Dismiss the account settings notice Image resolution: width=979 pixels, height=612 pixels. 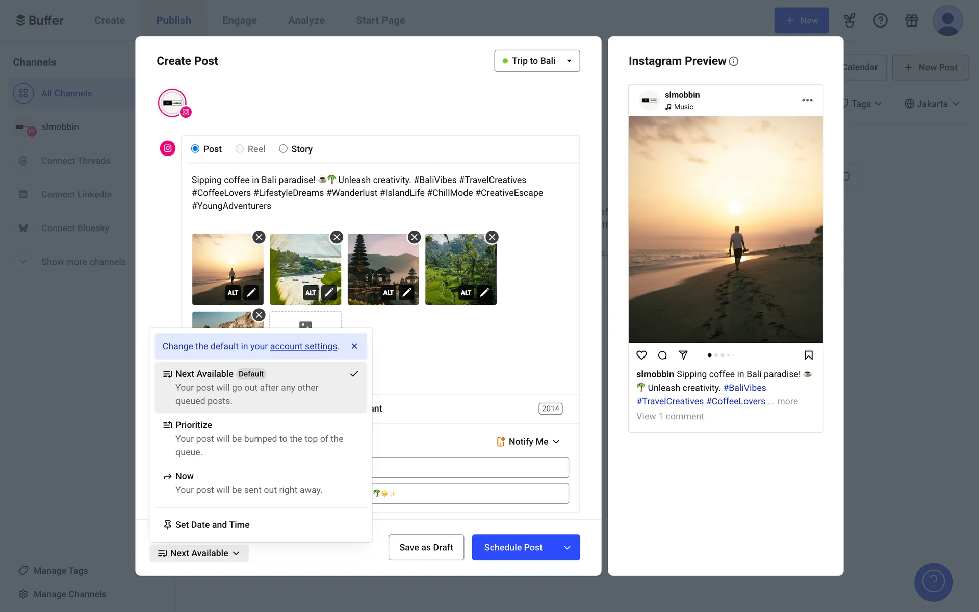[x=354, y=346]
